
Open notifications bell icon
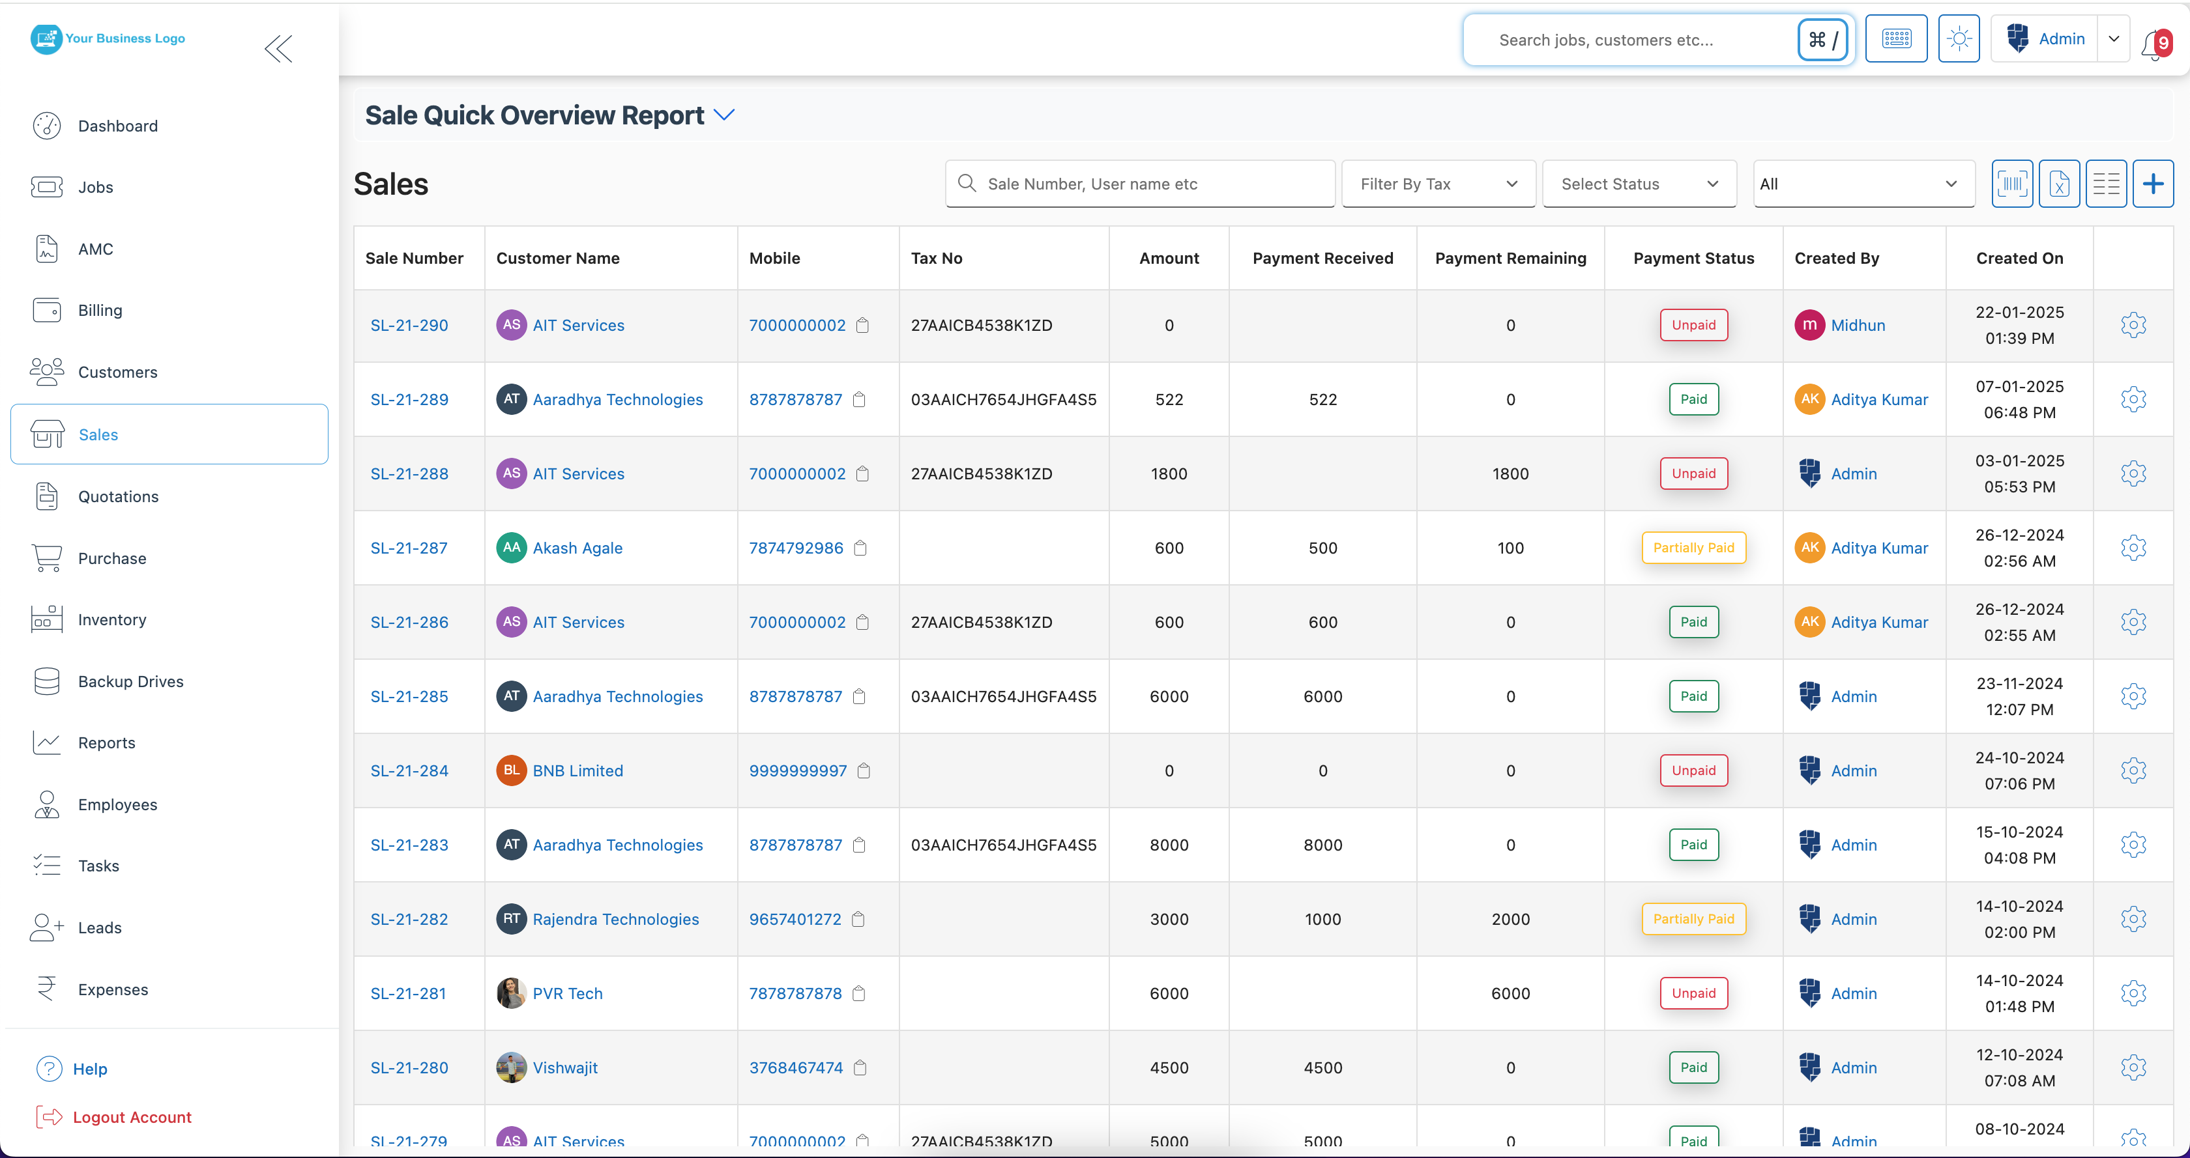pos(2153,44)
